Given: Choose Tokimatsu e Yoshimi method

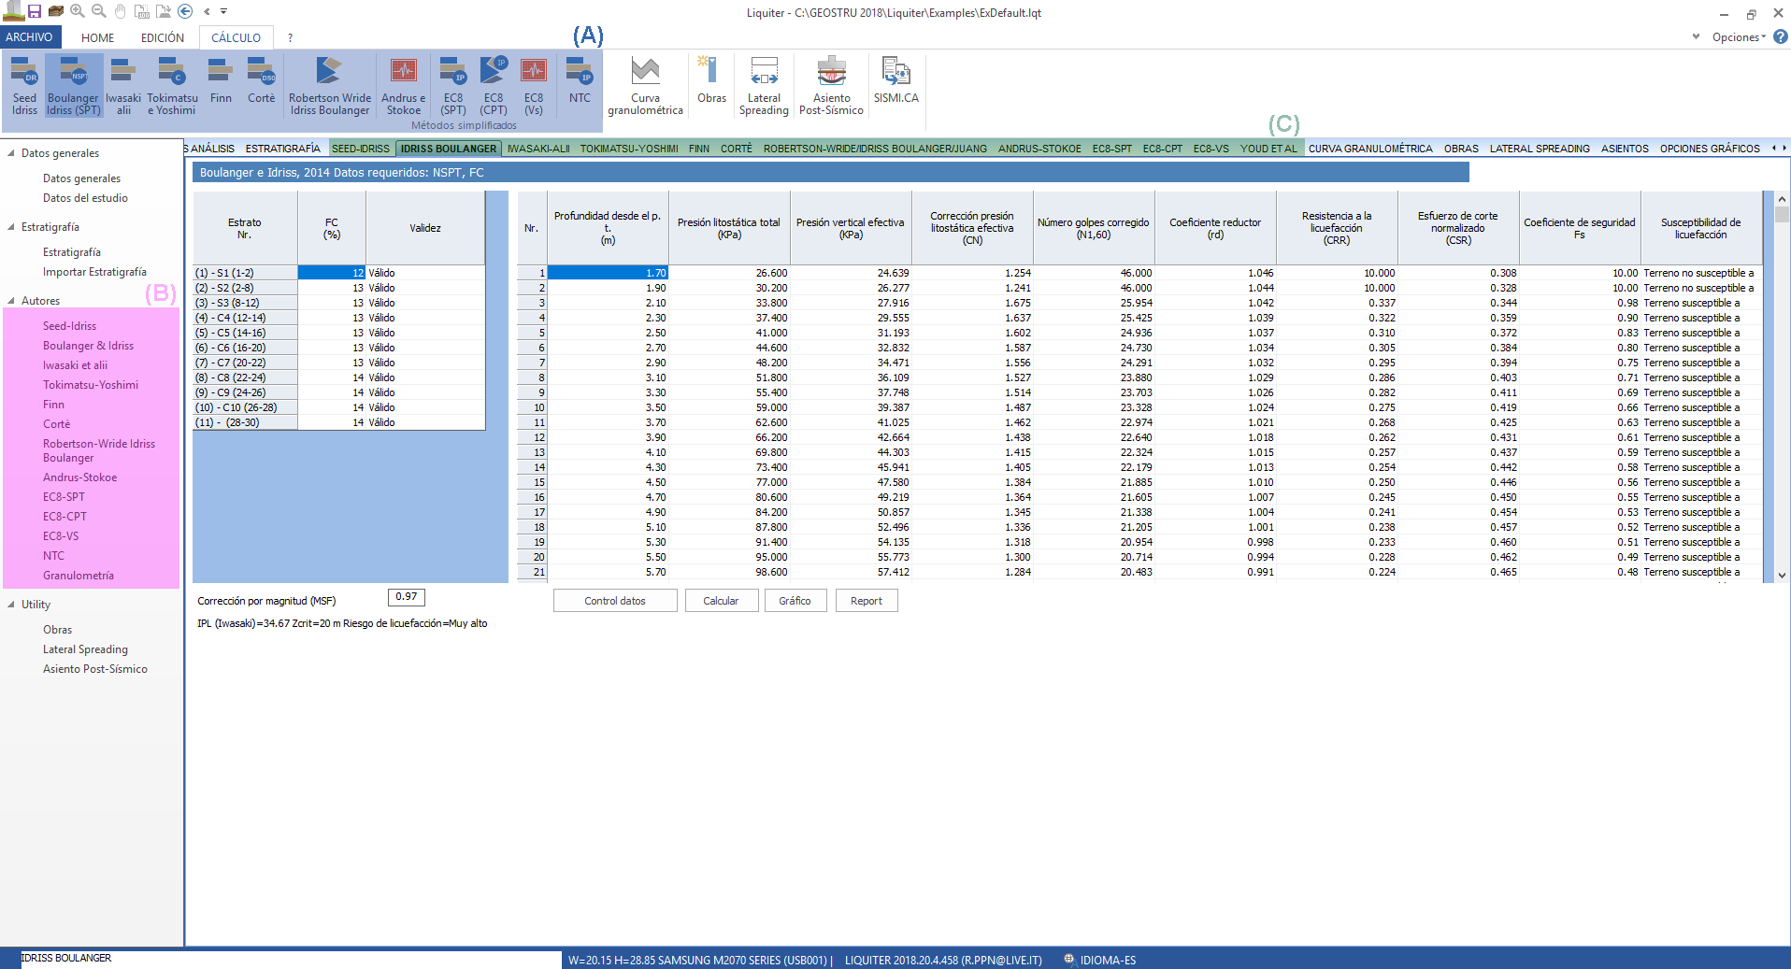Looking at the screenshot, I should [172, 86].
